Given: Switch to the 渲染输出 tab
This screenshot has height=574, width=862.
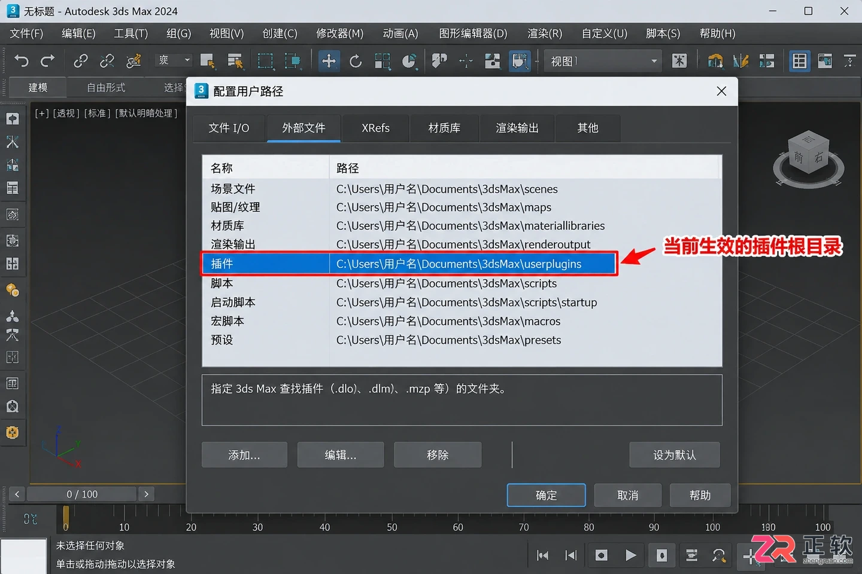Looking at the screenshot, I should [x=517, y=128].
